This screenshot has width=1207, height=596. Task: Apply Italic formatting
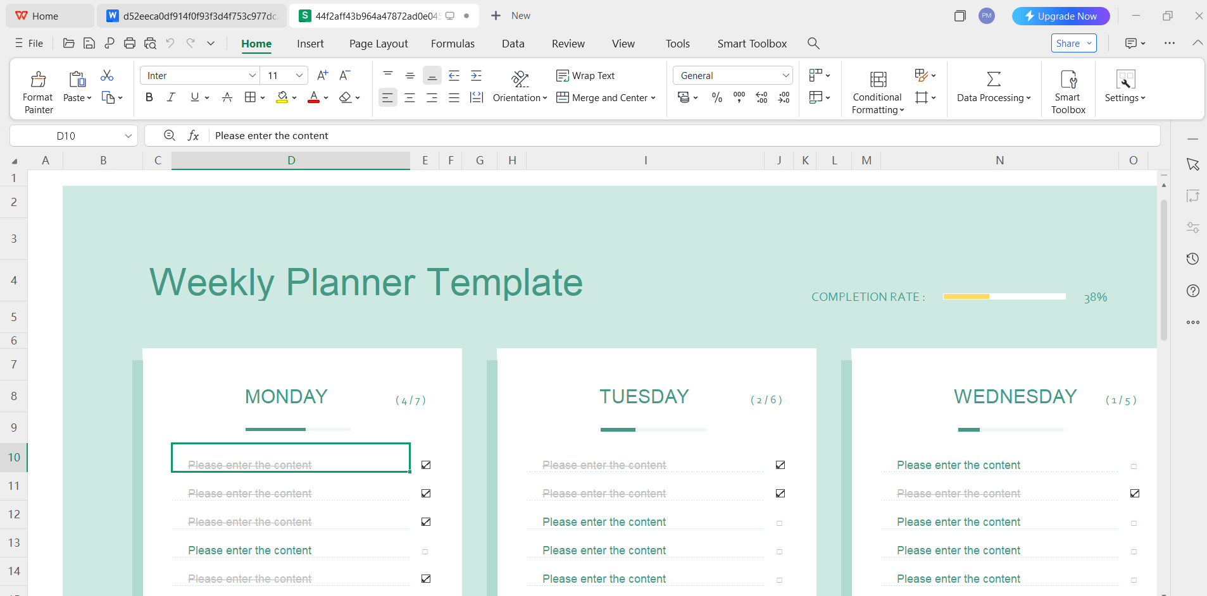[x=171, y=97]
